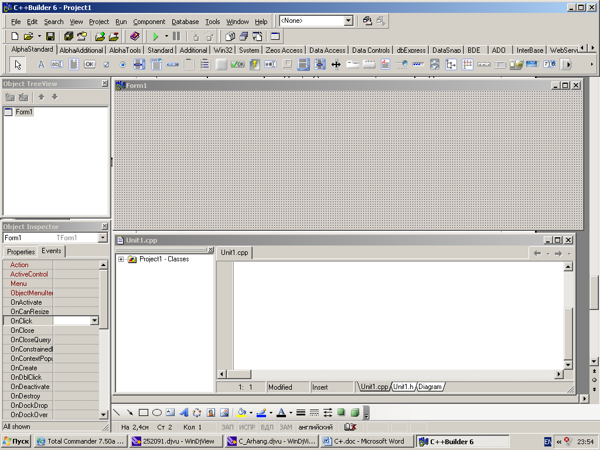The image size is (600, 450).
Task: Open Total Commander taskbar button
Action: pos(81,441)
